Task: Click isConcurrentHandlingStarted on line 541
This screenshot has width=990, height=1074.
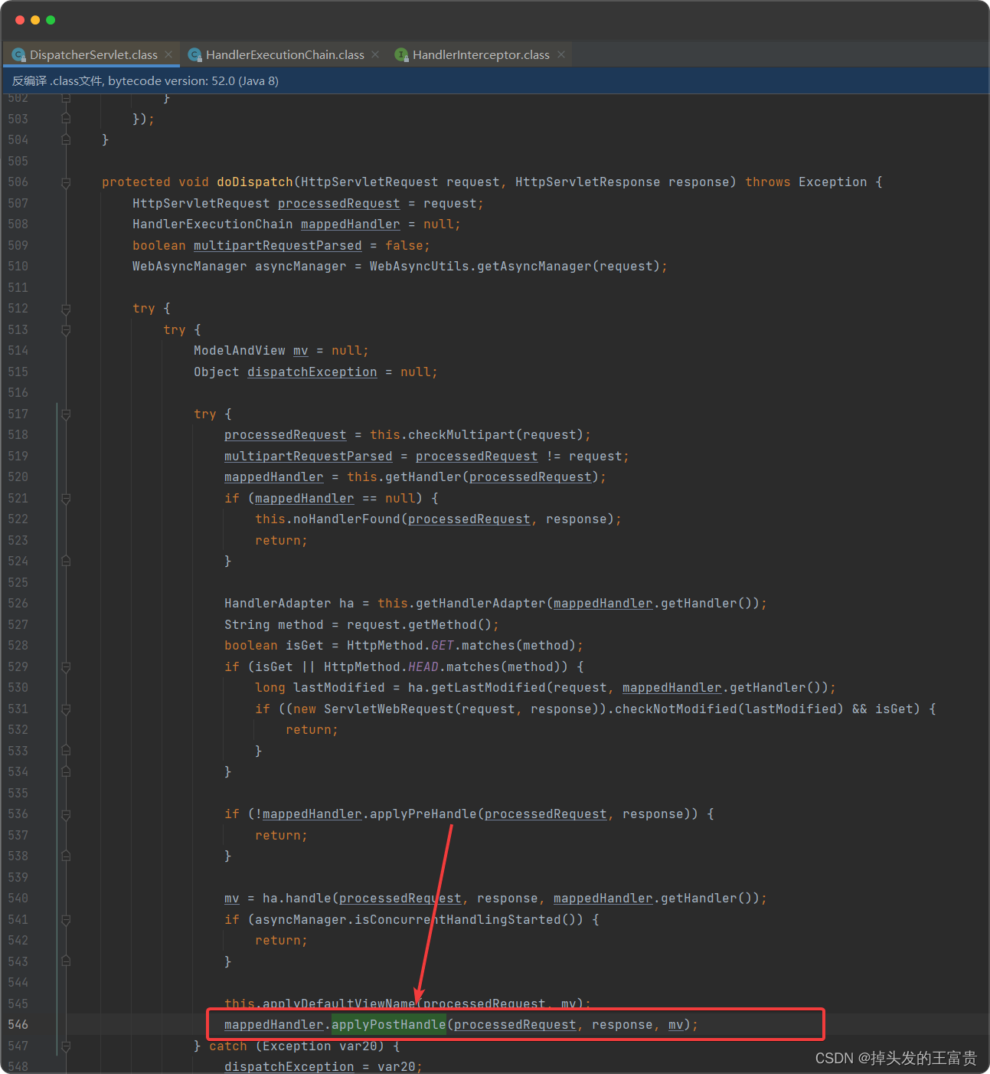Action: (458, 920)
